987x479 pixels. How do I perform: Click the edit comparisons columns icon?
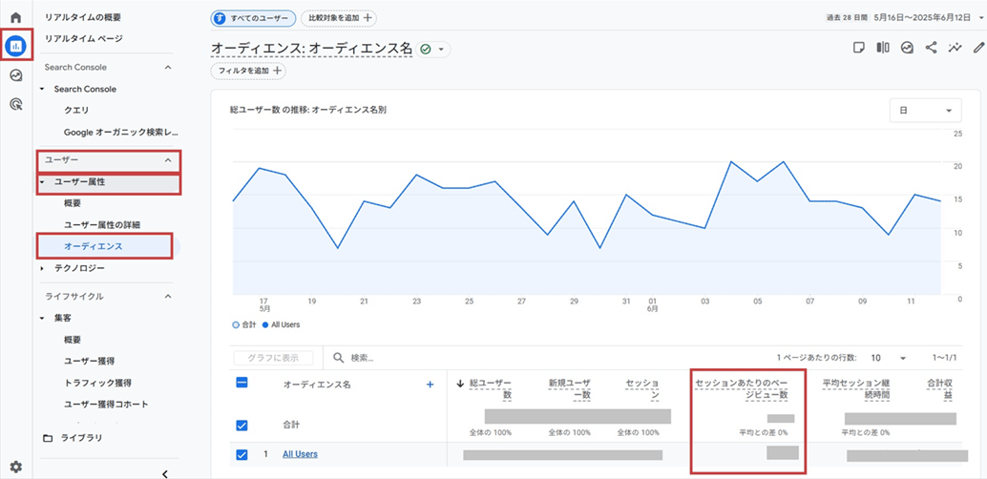tap(883, 48)
